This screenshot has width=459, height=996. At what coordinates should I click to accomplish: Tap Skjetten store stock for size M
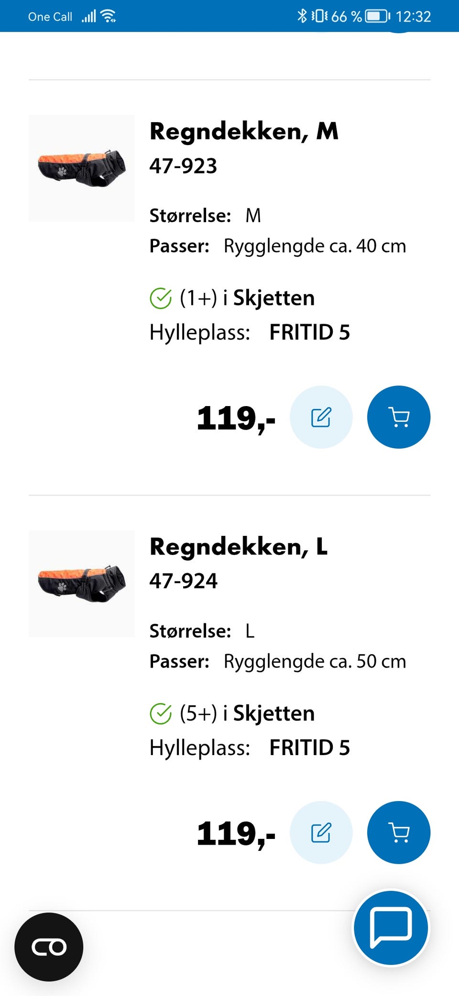click(x=273, y=298)
